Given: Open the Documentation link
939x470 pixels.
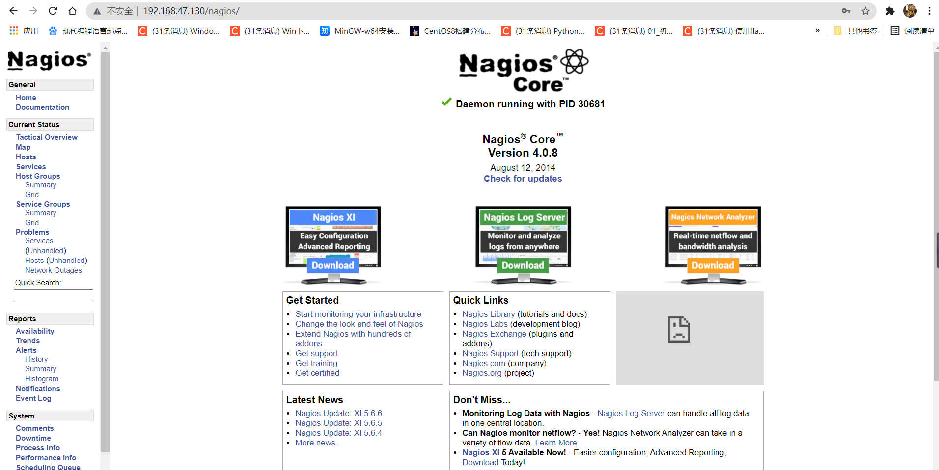Looking at the screenshot, I should [x=42, y=107].
